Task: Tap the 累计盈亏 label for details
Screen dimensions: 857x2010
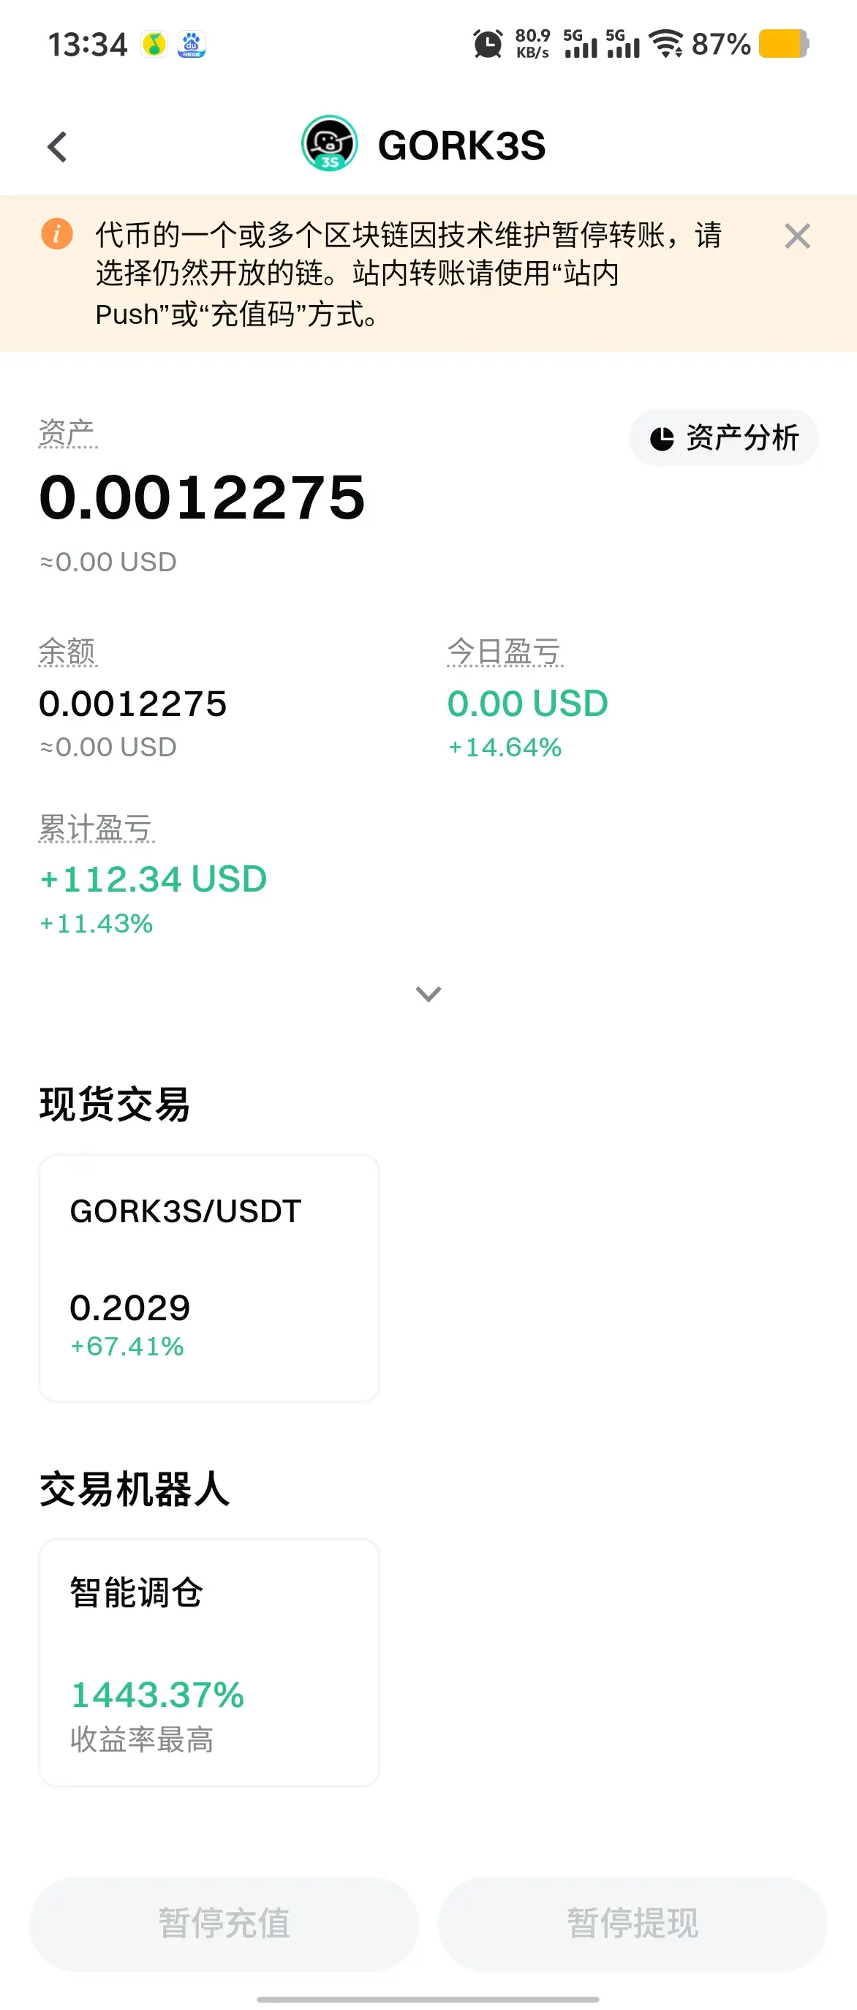Action: 97,828
